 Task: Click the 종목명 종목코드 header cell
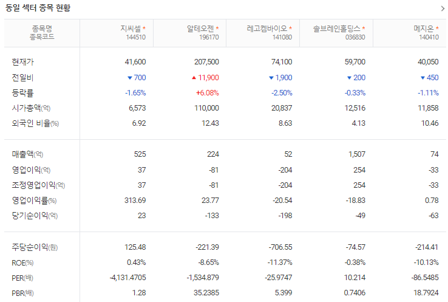[42, 33]
